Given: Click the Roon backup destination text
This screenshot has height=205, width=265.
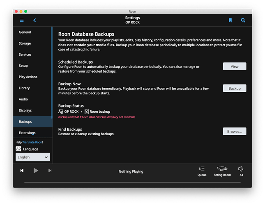Looking at the screenshot, I should tap(100, 112).
